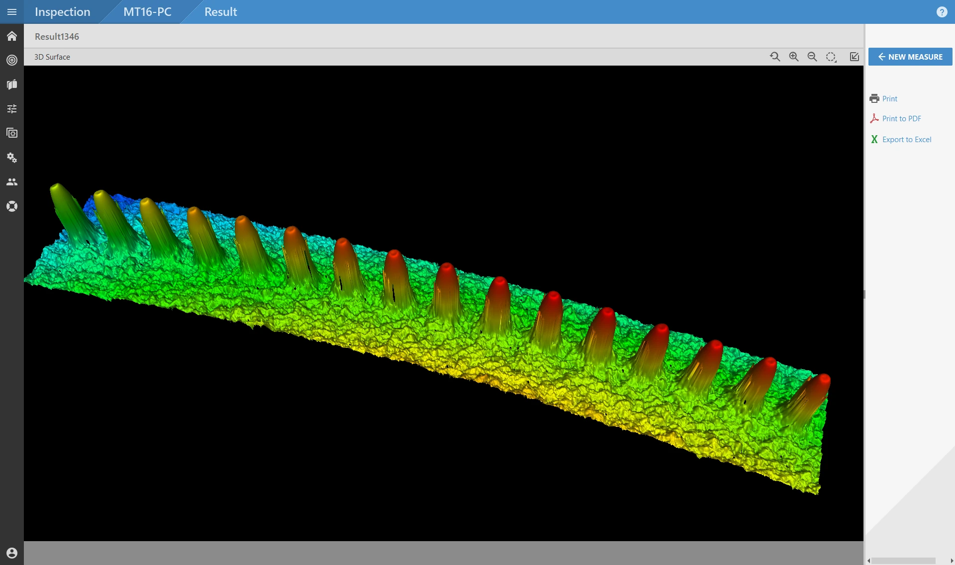Viewport: 955px width, 565px height.
Task: Open the support life-ring icon in sidebar
Action: coord(12,206)
